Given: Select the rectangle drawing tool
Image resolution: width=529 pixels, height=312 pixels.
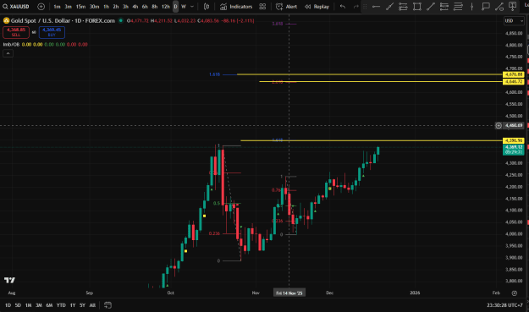Looking at the screenshot, I should (x=417, y=7).
